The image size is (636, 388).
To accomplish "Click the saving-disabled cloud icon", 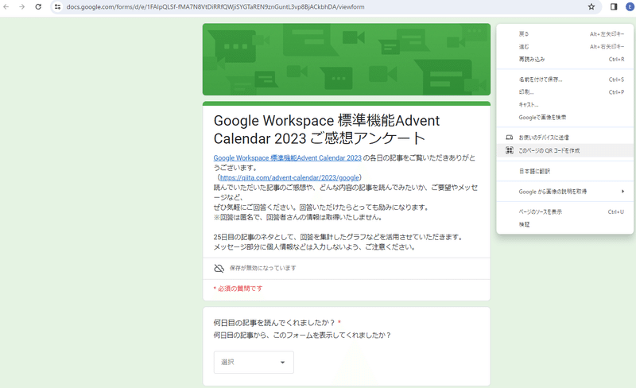I will (219, 268).
